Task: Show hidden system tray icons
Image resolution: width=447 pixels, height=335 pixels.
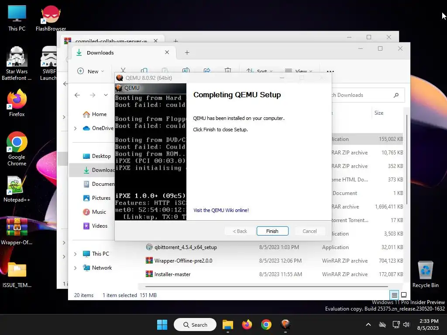Action: [x=368, y=325]
